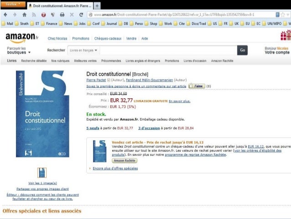
Task: Select Livres in the sub-navigation
Action: (12, 61)
